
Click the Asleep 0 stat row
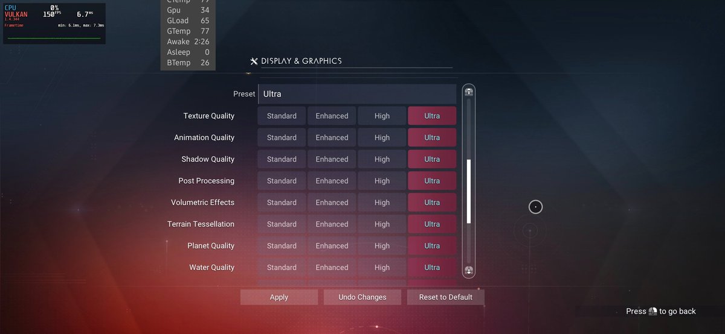[x=188, y=52]
